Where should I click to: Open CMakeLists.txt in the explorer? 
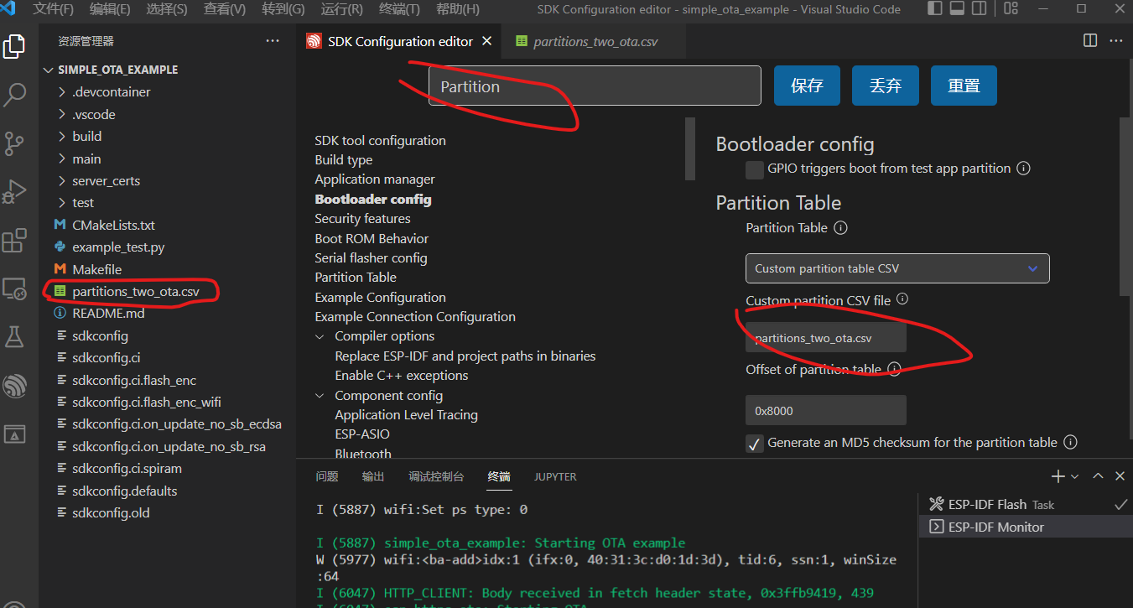[x=113, y=225]
